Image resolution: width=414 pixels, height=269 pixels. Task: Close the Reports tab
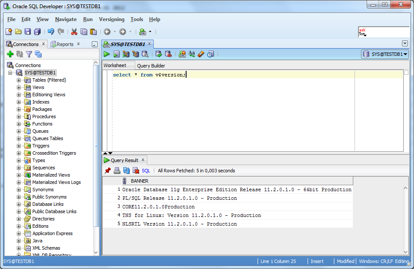click(78, 44)
